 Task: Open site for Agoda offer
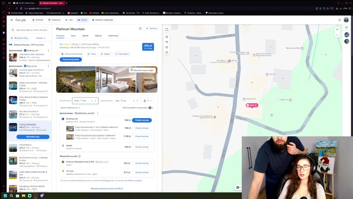pos(142,147)
